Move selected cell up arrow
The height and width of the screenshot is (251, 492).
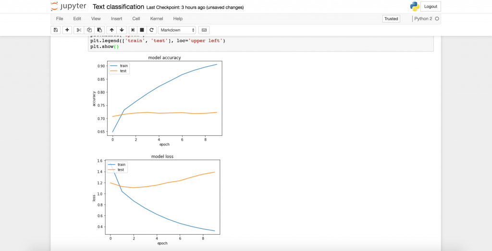pos(112,30)
